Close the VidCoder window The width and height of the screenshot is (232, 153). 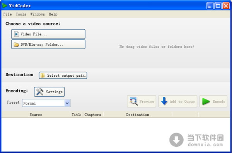click(226, 6)
